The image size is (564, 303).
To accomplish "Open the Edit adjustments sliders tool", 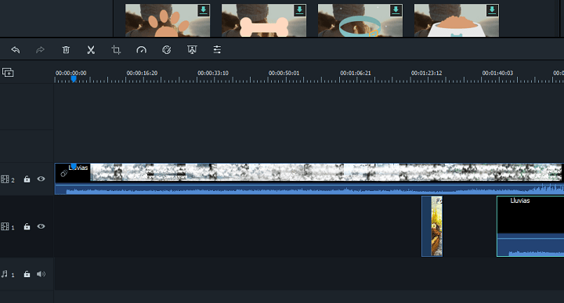I will 217,49.
